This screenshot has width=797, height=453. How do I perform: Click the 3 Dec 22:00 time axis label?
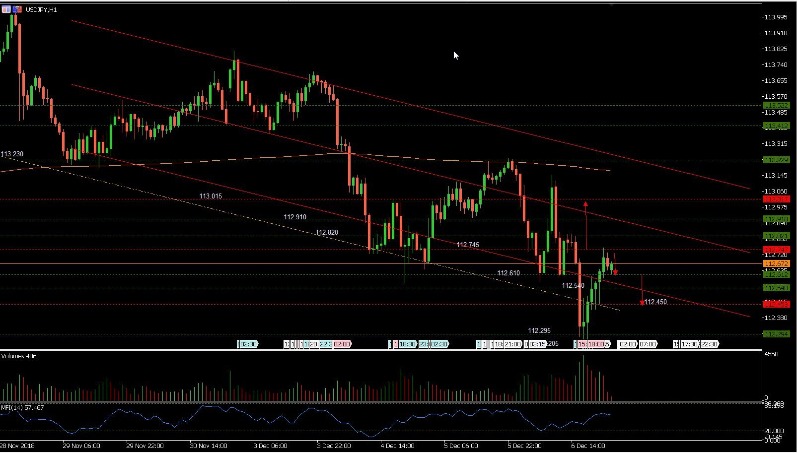[334, 446]
